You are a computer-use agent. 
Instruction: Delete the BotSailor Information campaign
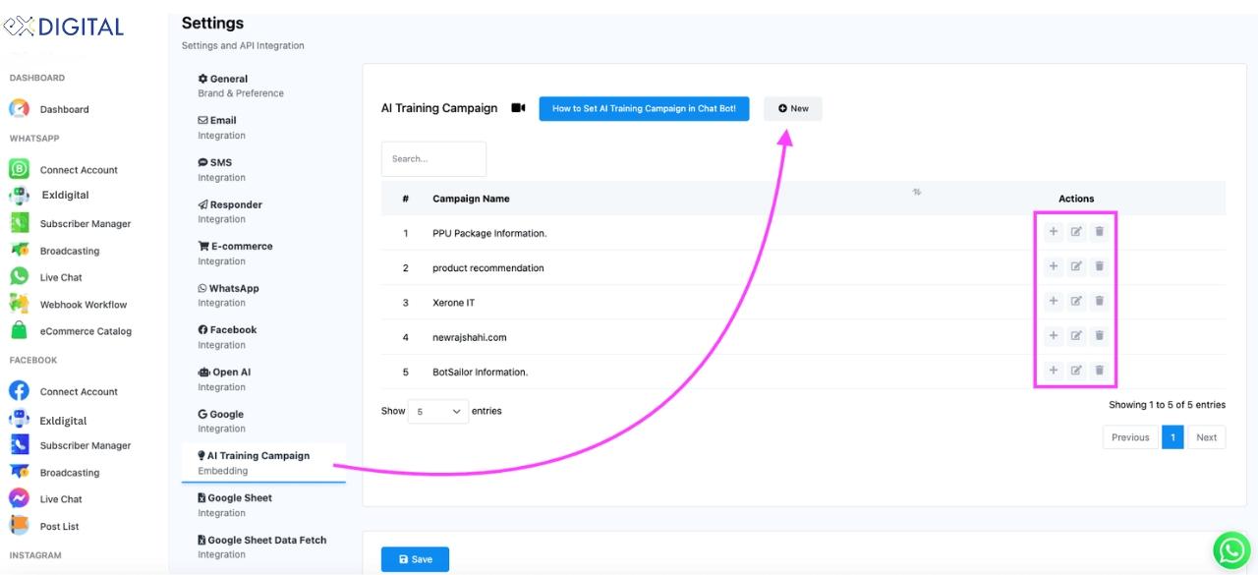(1100, 371)
